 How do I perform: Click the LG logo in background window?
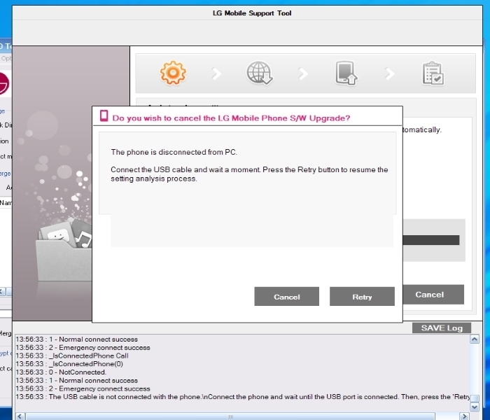[x=4, y=83]
